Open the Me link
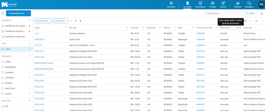The height and width of the screenshot is (111, 265). (6, 106)
